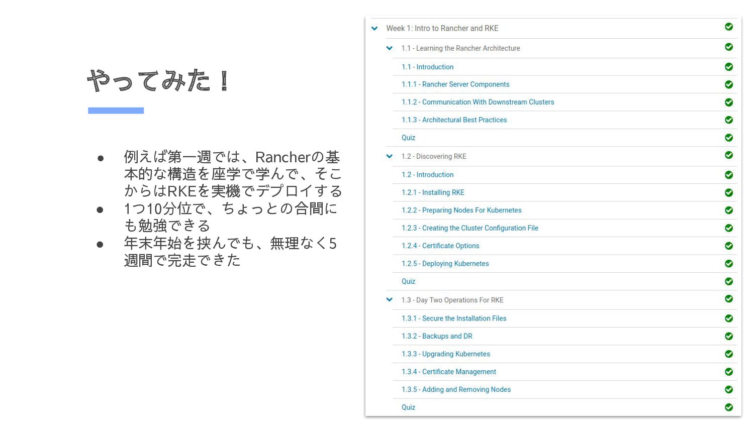Click the check beside Preparing Nodes For Kubernetes
Image resolution: width=754 pixels, height=424 pixels.
point(729,210)
